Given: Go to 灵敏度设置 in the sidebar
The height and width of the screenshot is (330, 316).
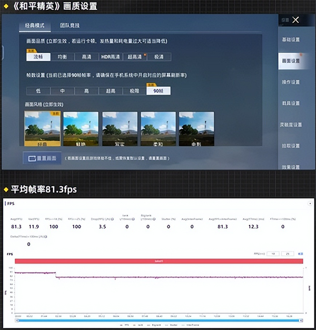Looking at the screenshot, I should [291, 125].
